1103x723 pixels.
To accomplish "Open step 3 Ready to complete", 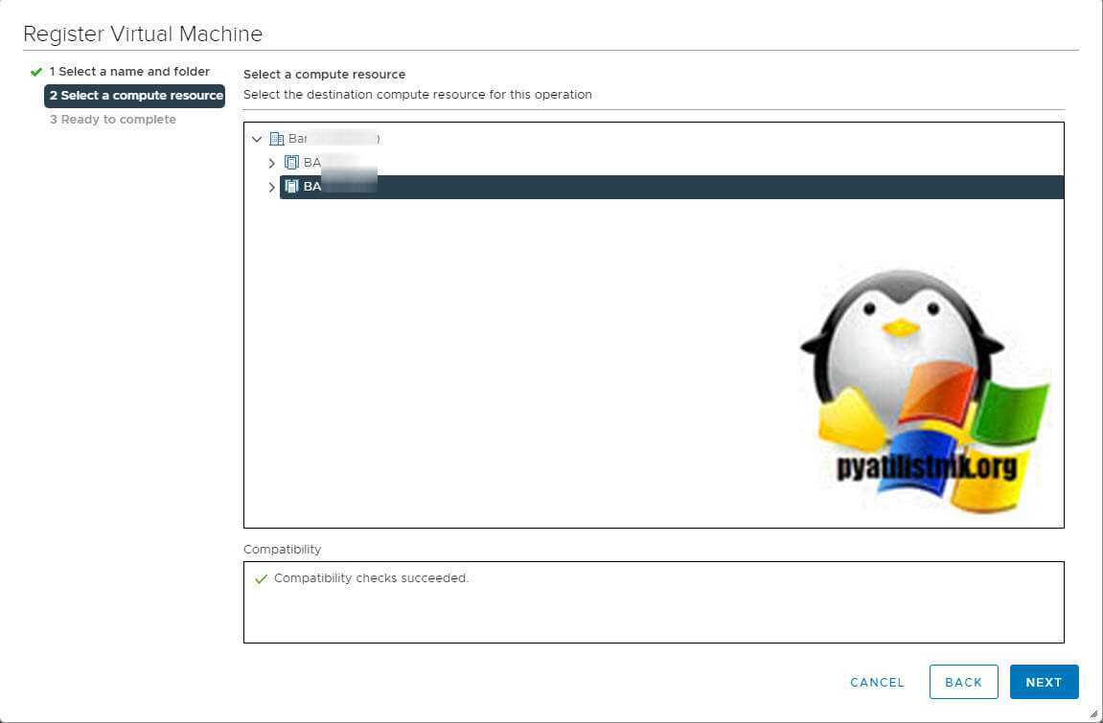I will coord(112,120).
